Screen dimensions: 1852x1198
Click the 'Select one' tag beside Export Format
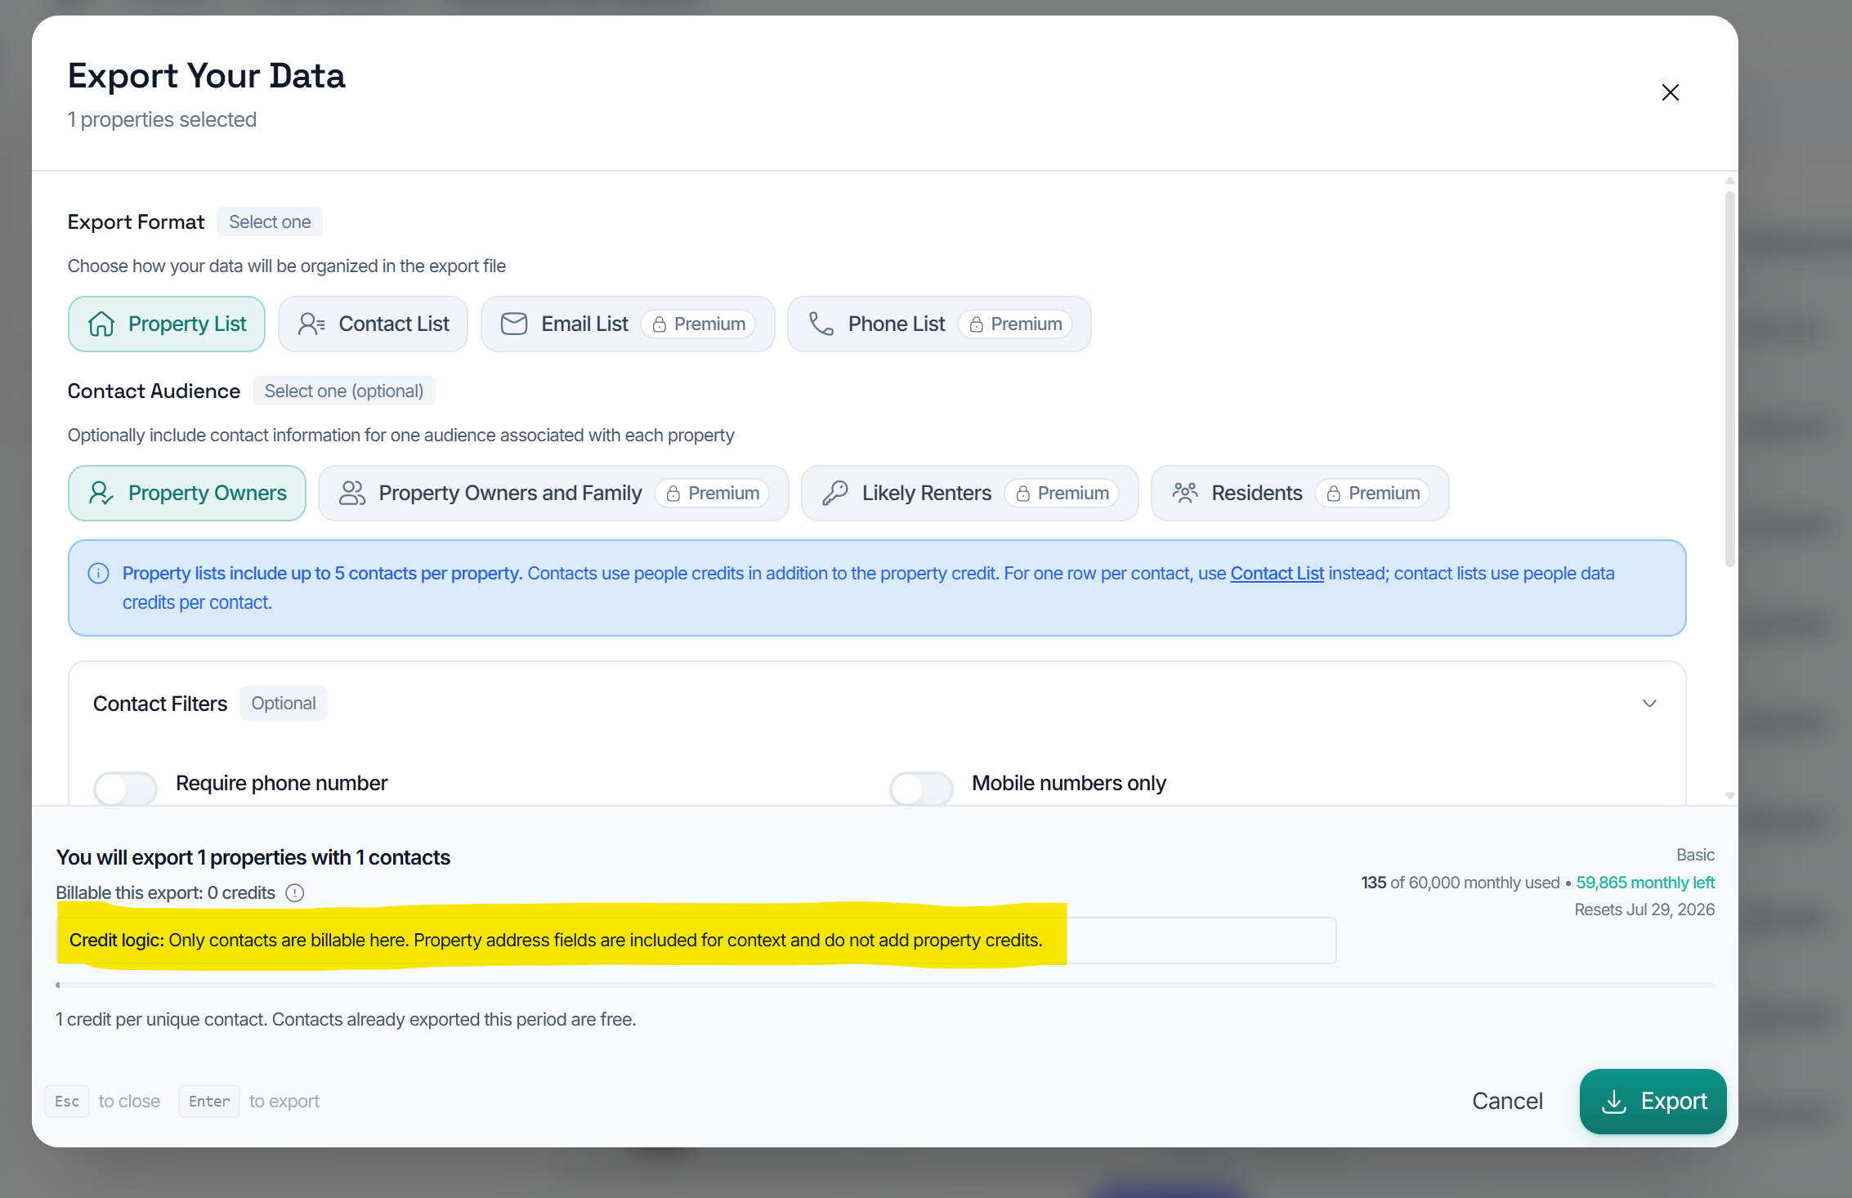270,221
